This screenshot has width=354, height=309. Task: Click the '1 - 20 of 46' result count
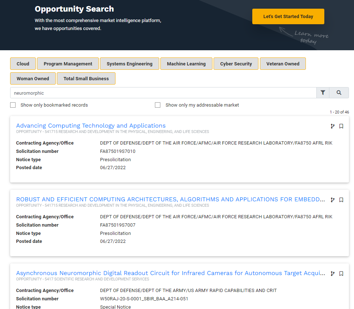pyautogui.click(x=339, y=112)
